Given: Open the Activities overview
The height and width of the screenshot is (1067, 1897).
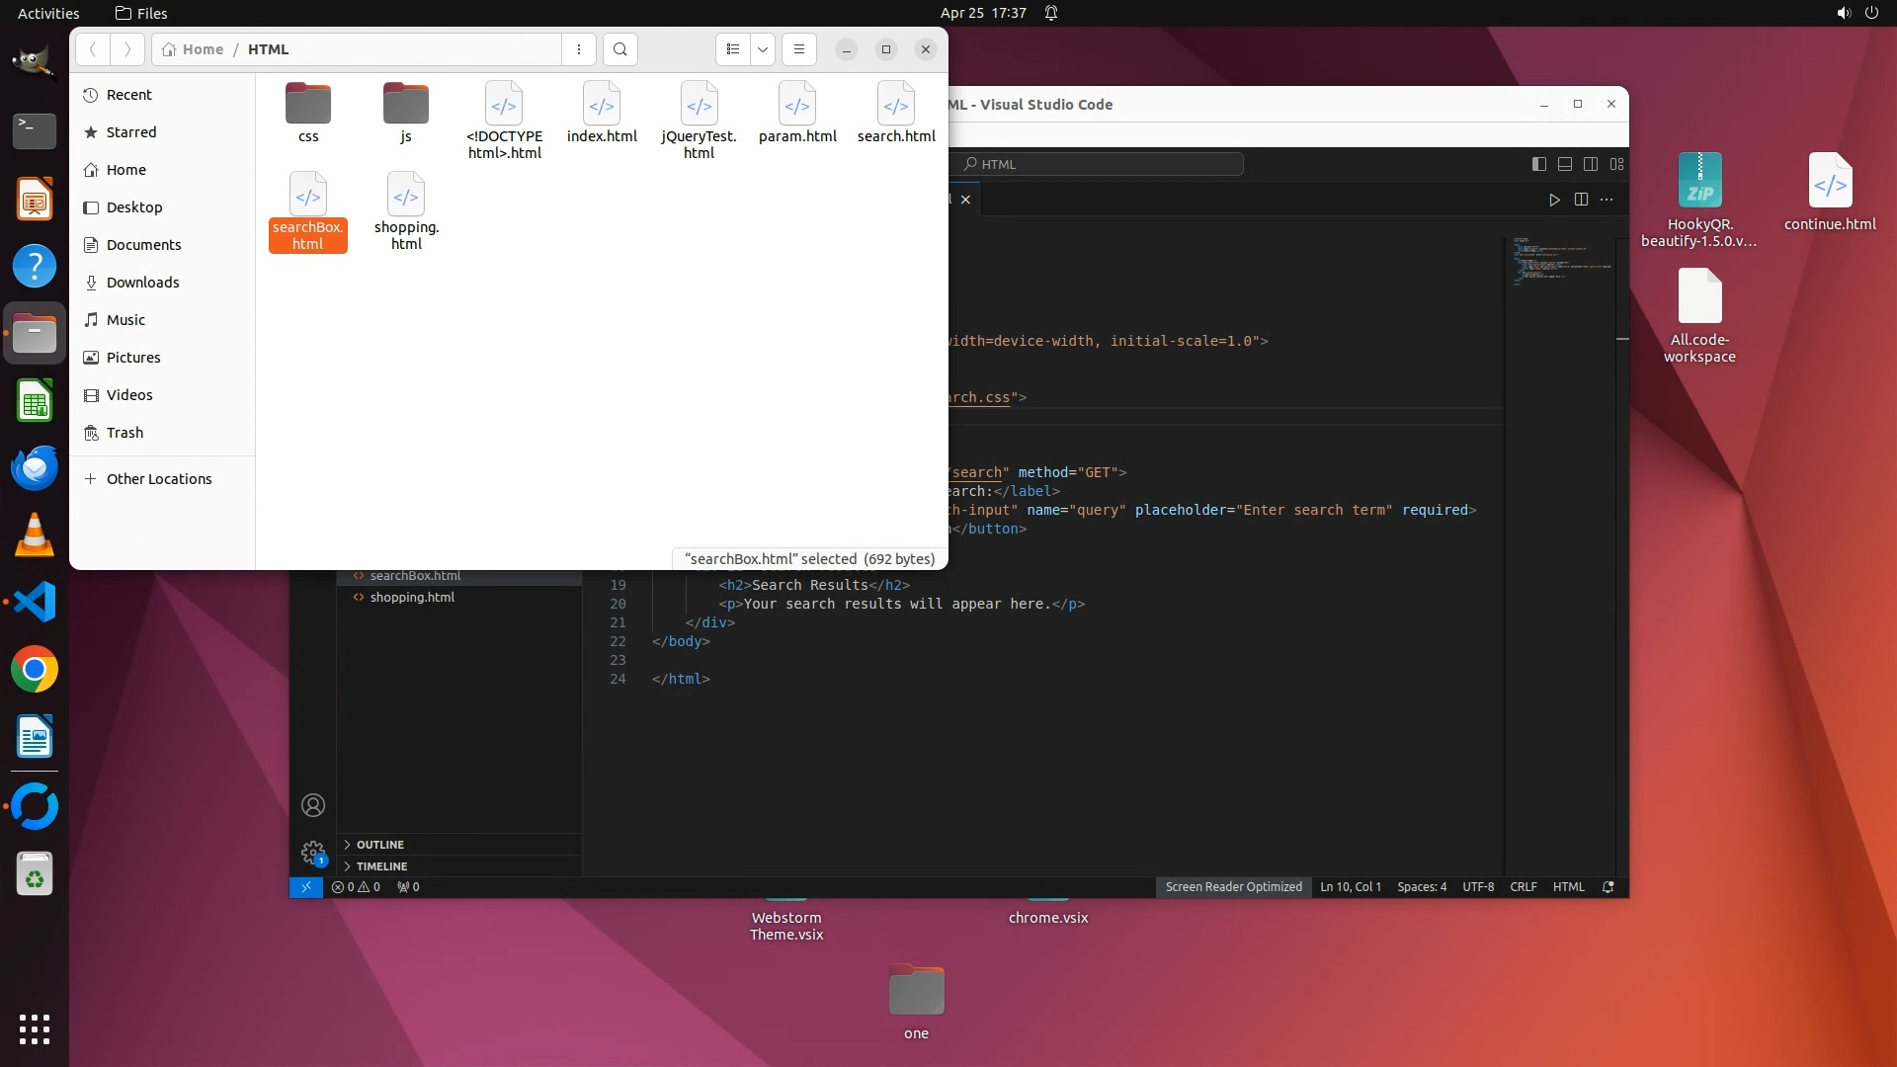Looking at the screenshot, I should point(48,13).
